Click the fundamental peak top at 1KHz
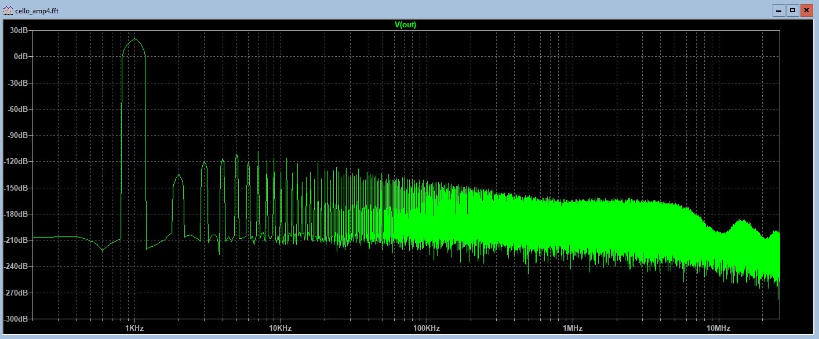819x339 pixels. click(x=134, y=39)
